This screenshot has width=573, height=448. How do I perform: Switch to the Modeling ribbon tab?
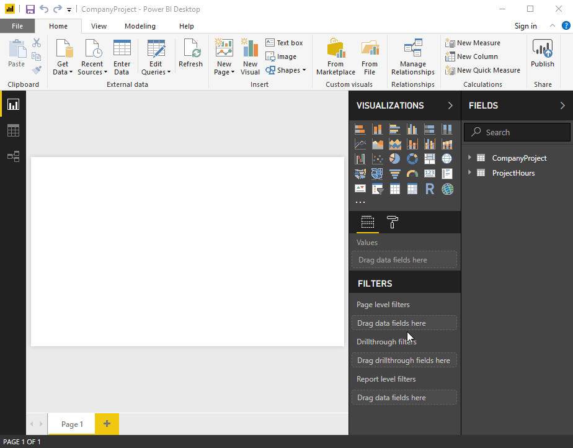140,26
